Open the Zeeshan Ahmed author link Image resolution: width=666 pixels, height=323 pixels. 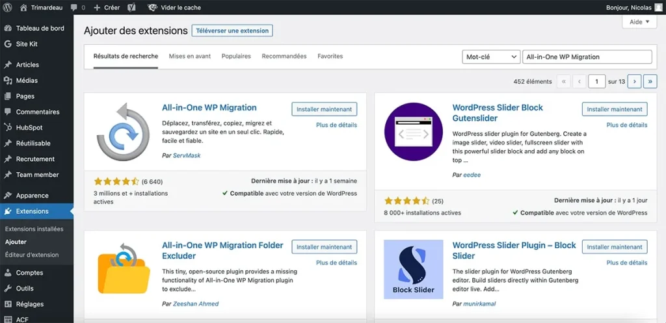tap(196, 304)
